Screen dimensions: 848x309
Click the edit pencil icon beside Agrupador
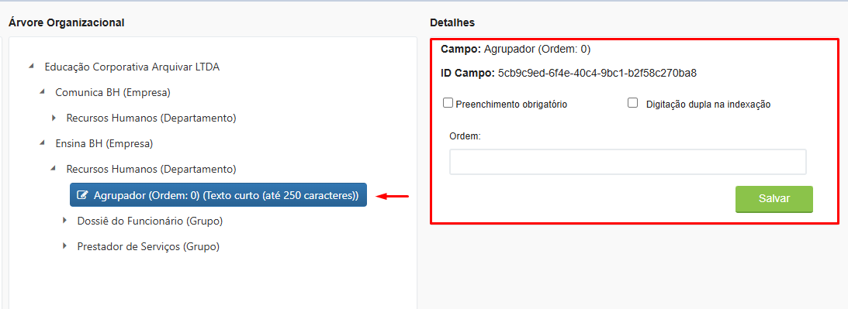tap(82, 195)
